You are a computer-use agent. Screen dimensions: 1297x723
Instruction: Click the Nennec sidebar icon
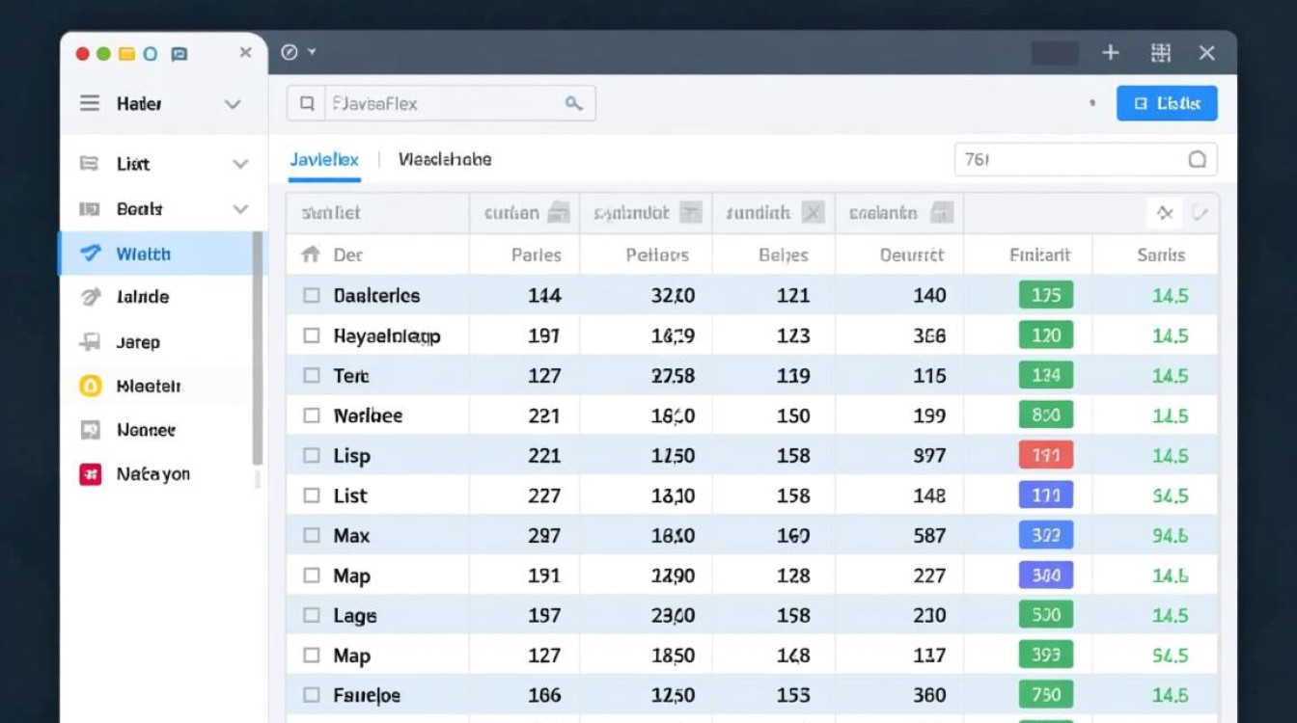click(x=90, y=430)
